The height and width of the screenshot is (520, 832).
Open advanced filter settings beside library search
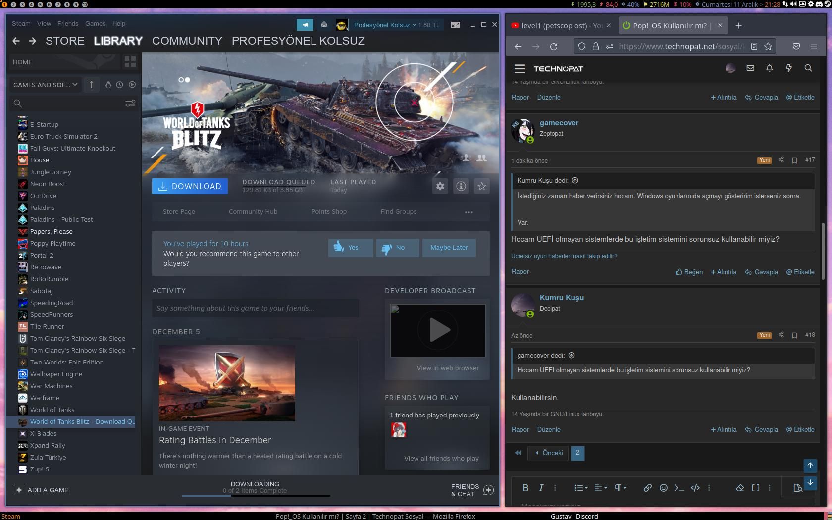pyautogui.click(x=130, y=104)
